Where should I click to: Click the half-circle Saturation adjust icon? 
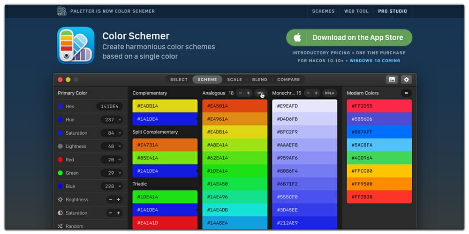click(x=60, y=213)
